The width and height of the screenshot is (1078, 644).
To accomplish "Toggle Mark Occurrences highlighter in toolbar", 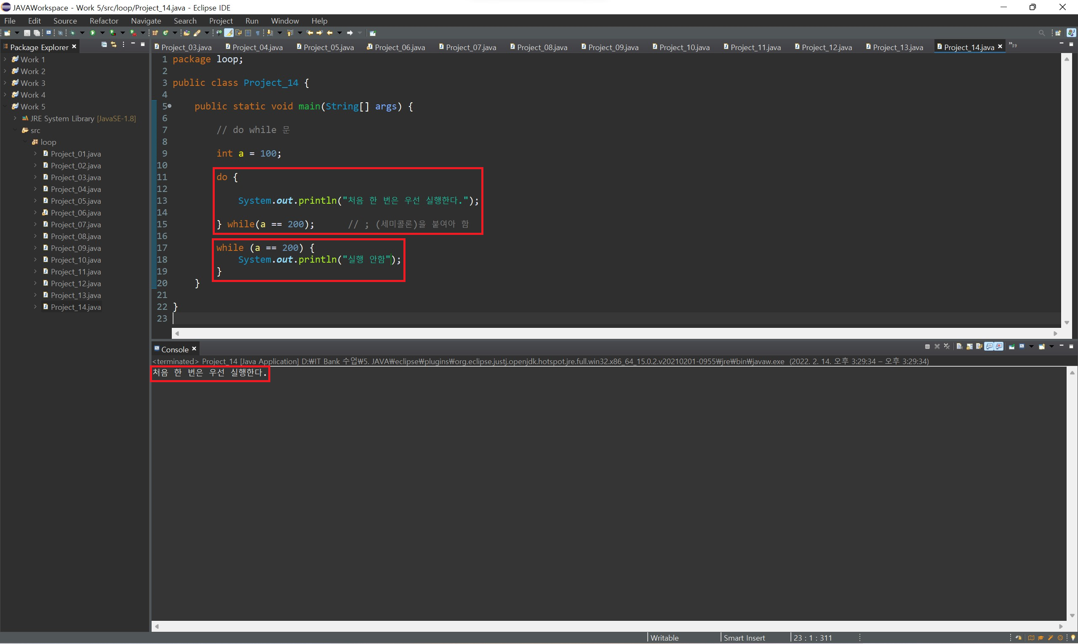I will tap(228, 33).
